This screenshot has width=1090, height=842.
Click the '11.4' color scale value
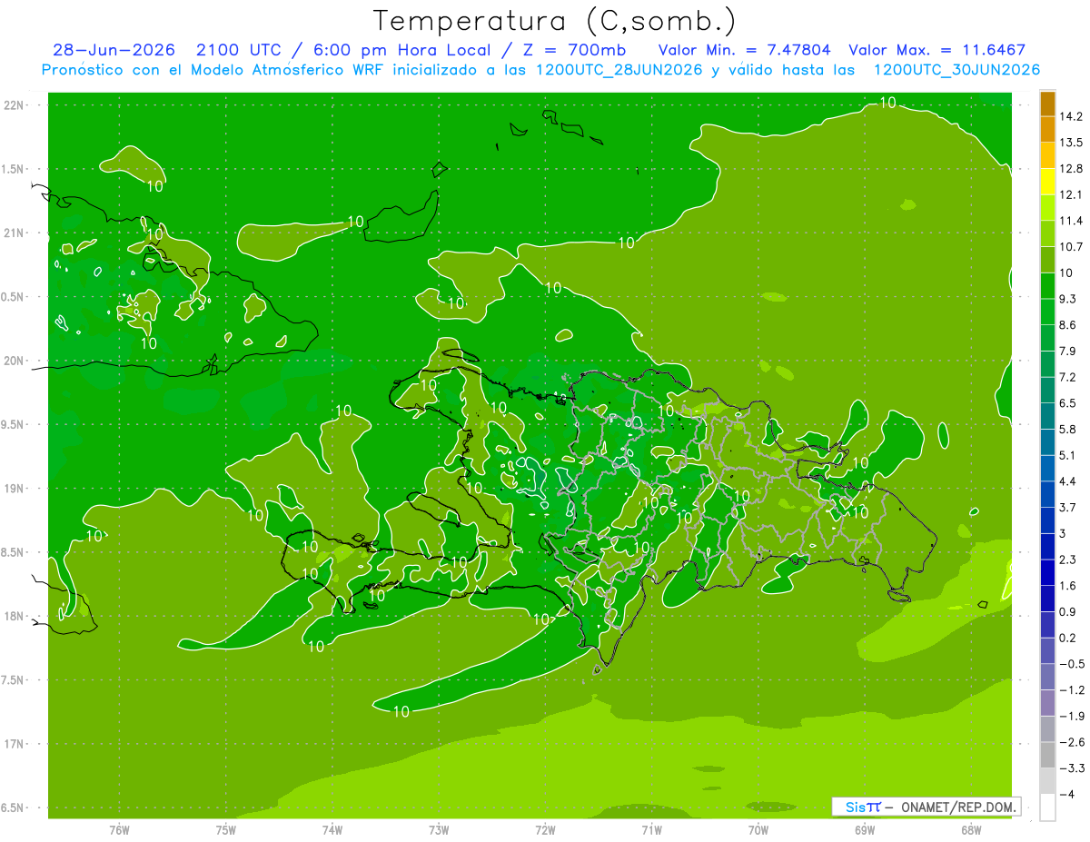pos(1070,221)
